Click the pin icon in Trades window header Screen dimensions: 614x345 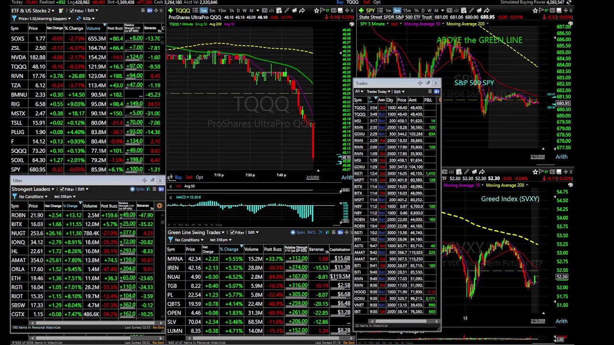point(428,83)
